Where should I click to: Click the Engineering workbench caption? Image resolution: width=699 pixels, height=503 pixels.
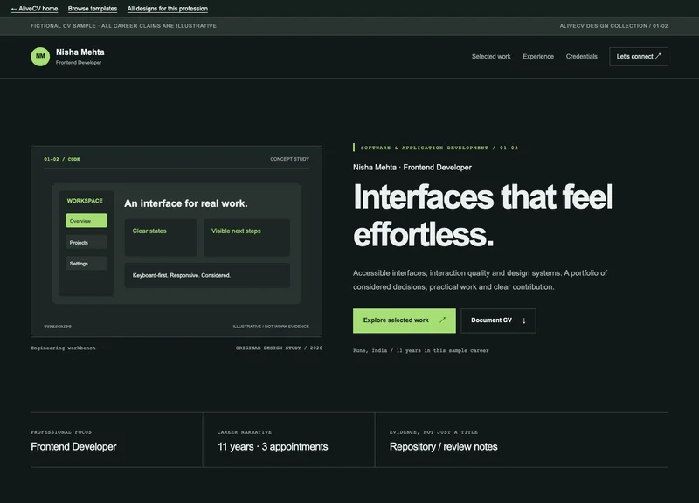[x=63, y=348]
